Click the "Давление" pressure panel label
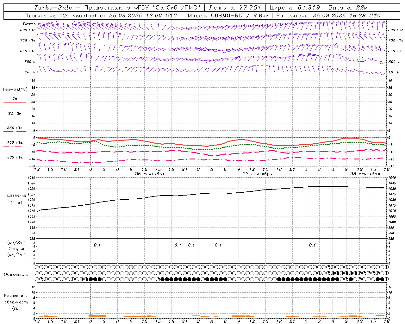Image resolution: width=405 pixels, height=324 pixels. (16, 196)
